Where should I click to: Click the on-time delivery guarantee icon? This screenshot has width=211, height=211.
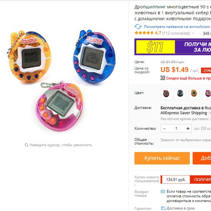point(163,208)
